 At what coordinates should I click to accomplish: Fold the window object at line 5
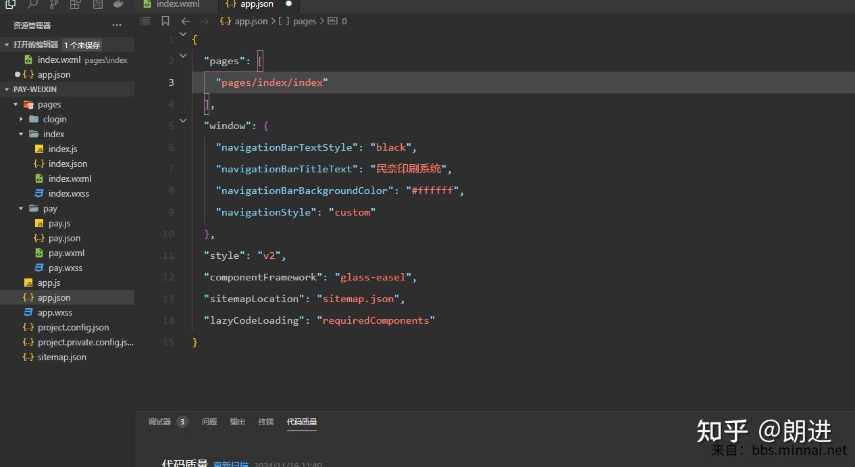183,121
